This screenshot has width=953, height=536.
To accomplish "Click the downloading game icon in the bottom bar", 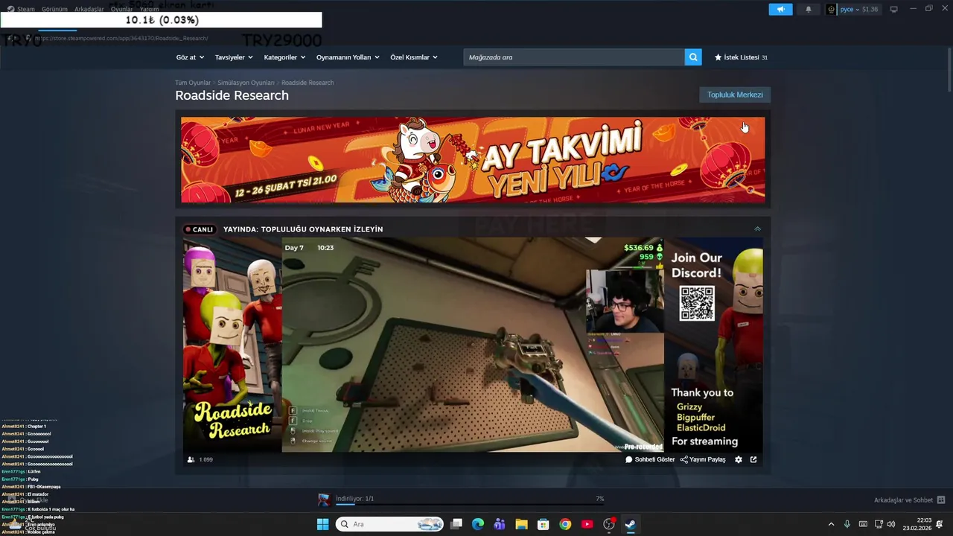I will pos(324,500).
